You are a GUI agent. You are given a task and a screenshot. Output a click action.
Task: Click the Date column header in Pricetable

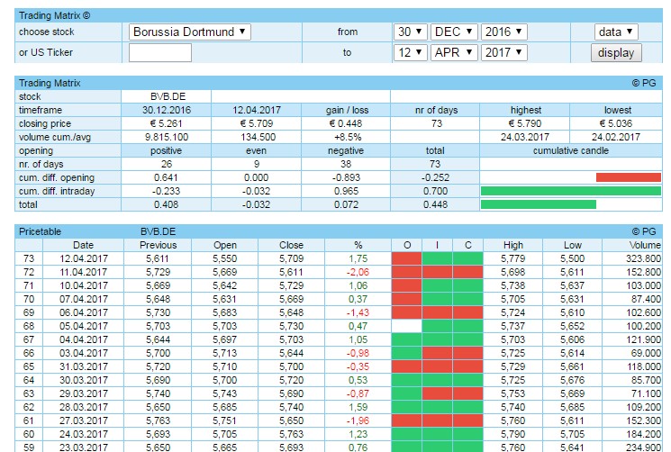click(83, 245)
